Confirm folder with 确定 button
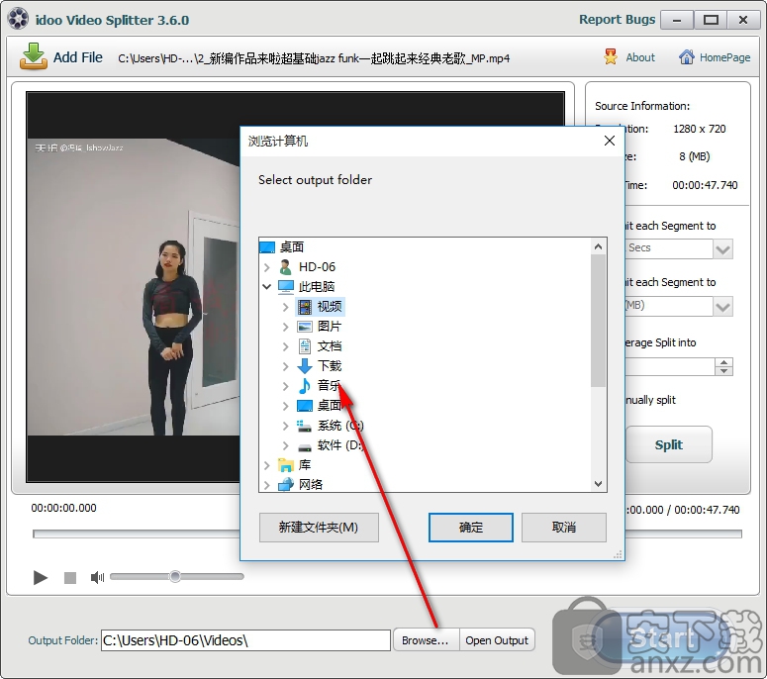The image size is (767, 679). click(470, 528)
